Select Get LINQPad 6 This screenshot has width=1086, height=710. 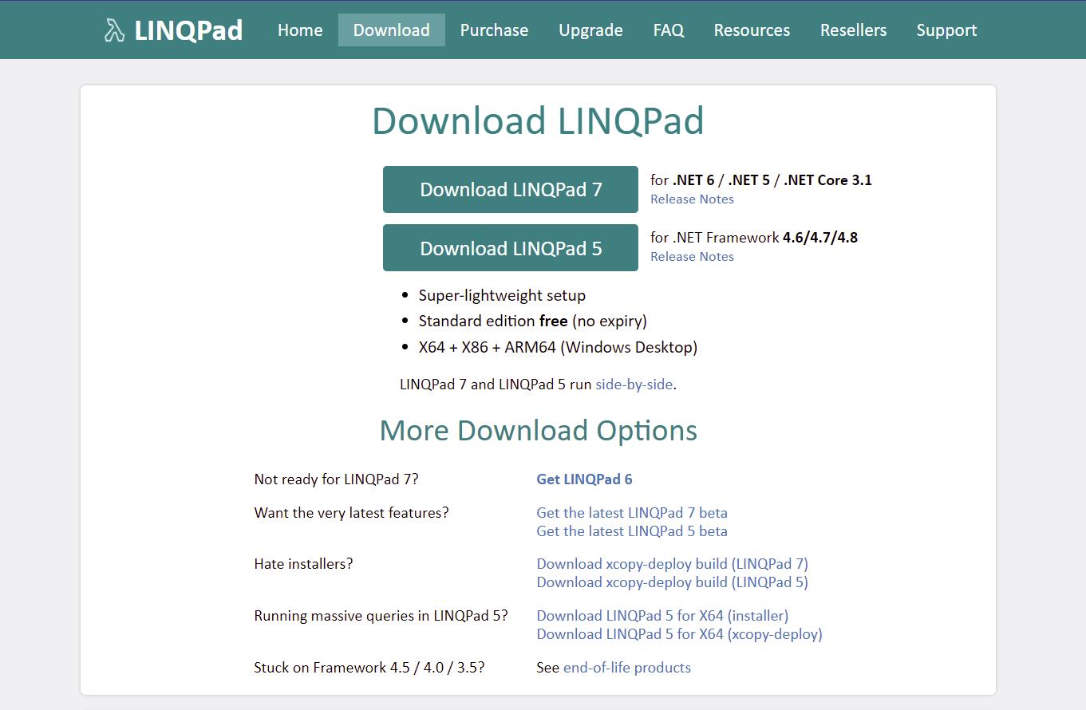coord(584,479)
